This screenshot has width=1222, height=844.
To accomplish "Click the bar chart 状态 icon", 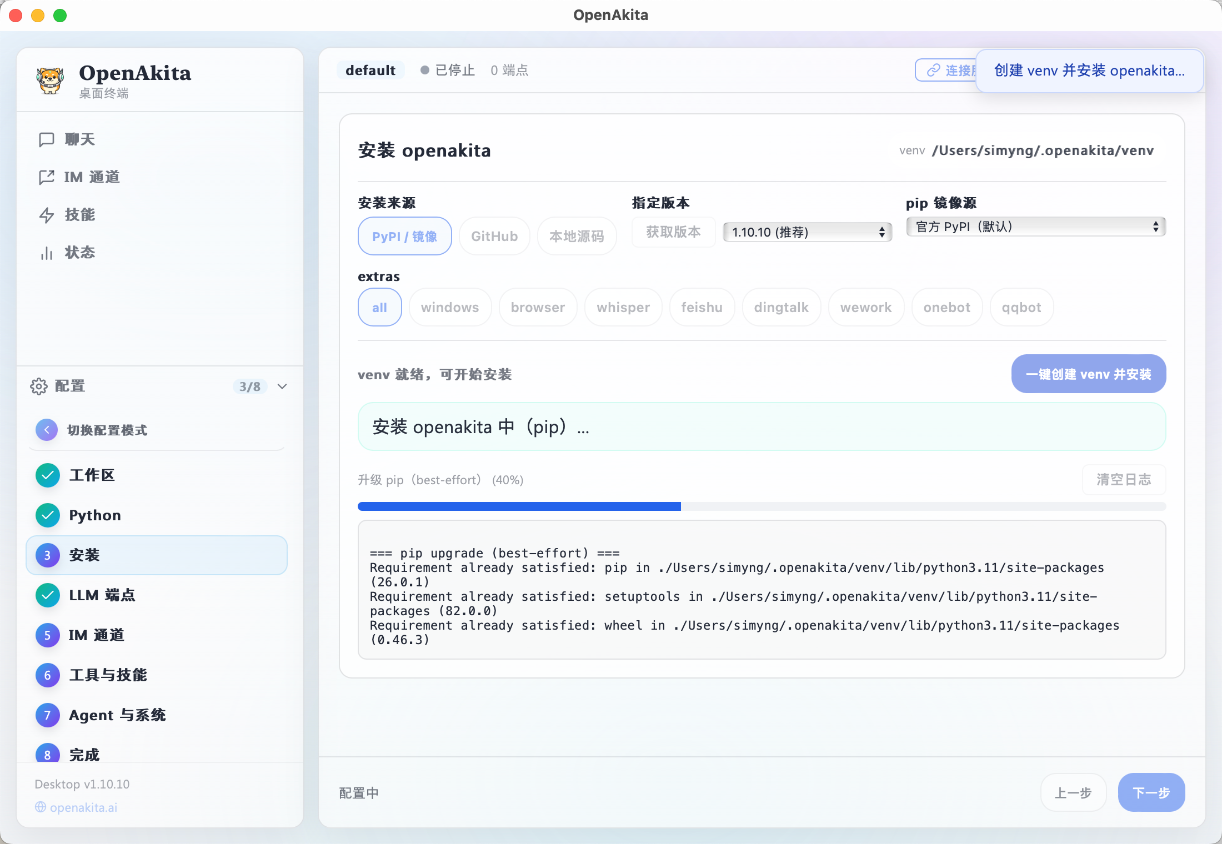I will click(47, 253).
